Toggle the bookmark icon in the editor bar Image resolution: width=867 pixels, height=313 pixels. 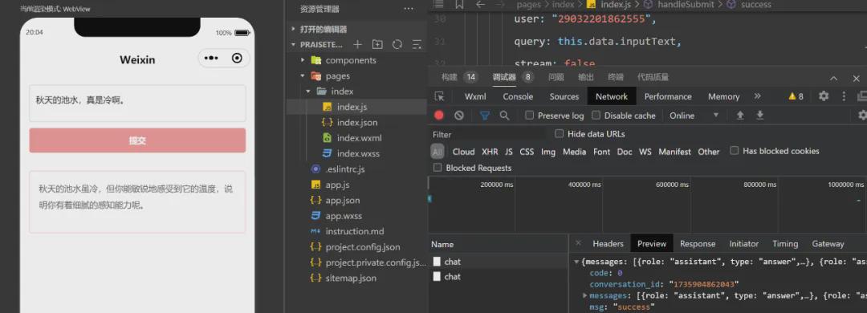(459, 5)
